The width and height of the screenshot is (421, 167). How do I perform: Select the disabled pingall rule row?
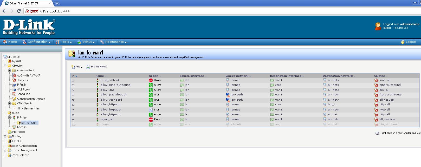[x=244, y=124]
